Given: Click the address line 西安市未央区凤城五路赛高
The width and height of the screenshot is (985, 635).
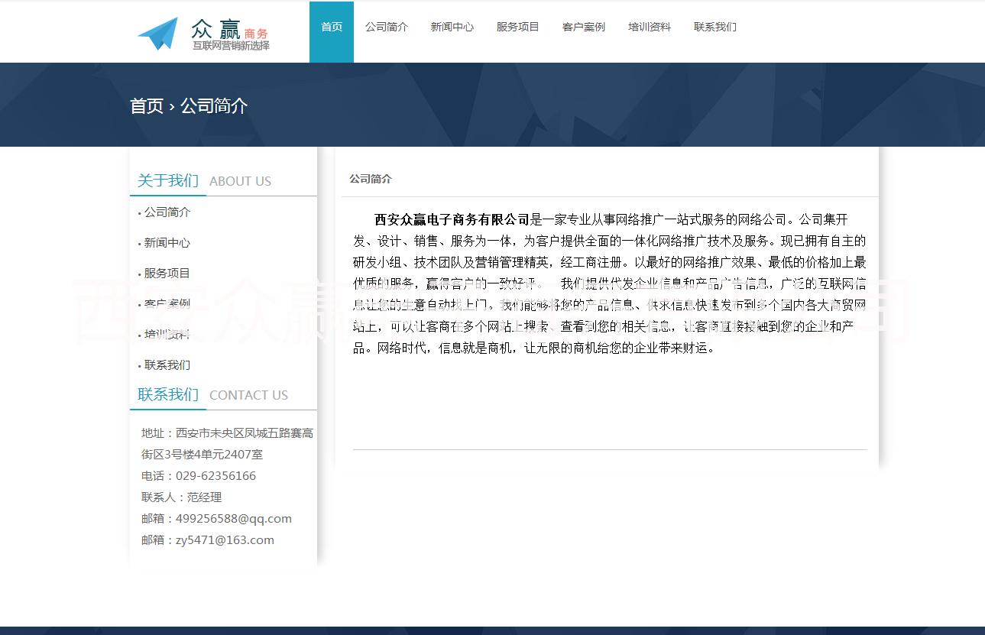Looking at the screenshot, I should pyautogui.click(x=245, y=433).
